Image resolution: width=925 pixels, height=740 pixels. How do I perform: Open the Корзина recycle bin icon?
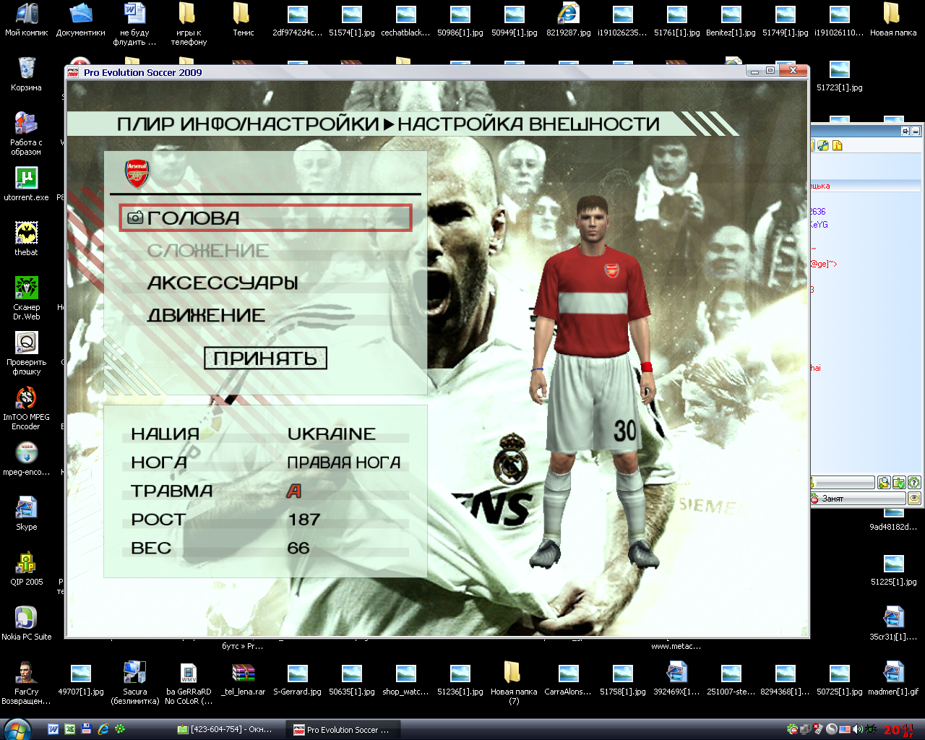(x=27, y=74)
